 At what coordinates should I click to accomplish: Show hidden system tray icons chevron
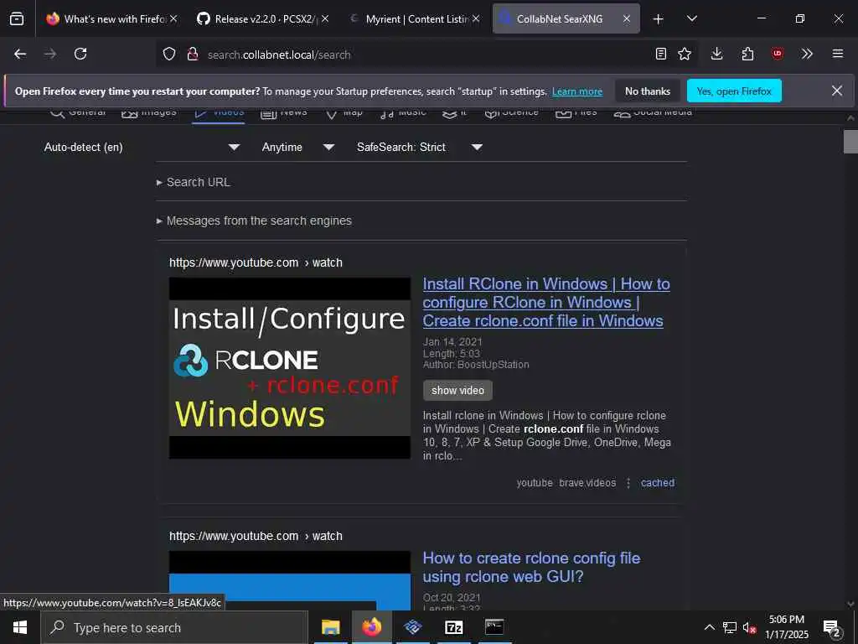(709, 627)
